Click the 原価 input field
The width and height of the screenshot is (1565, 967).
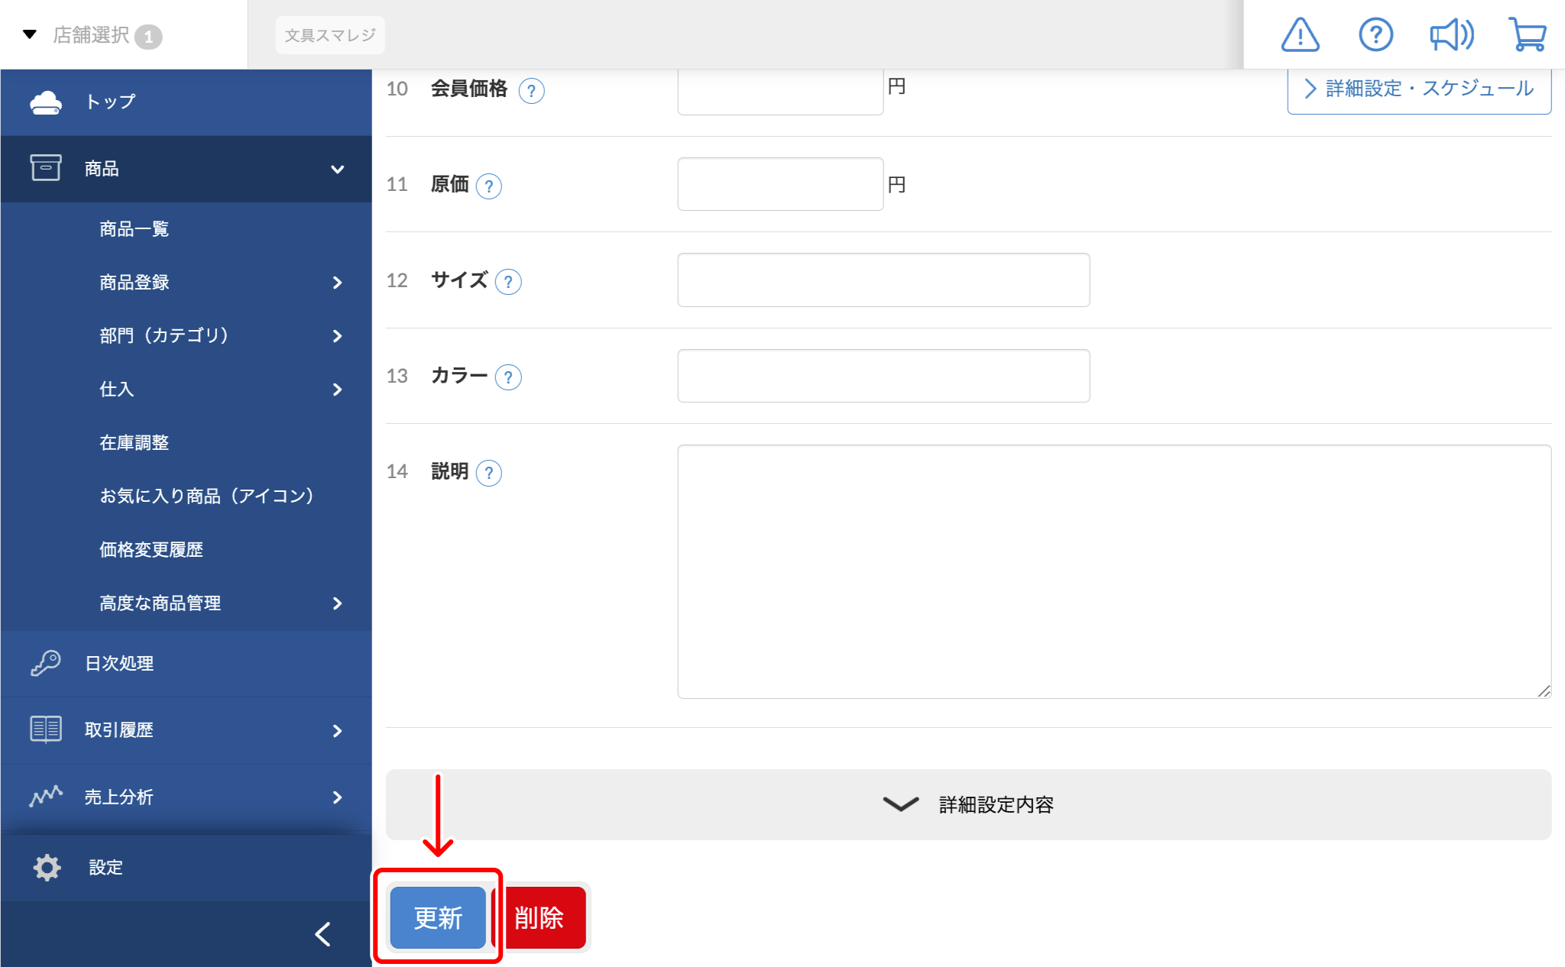(x=780, y=184)
